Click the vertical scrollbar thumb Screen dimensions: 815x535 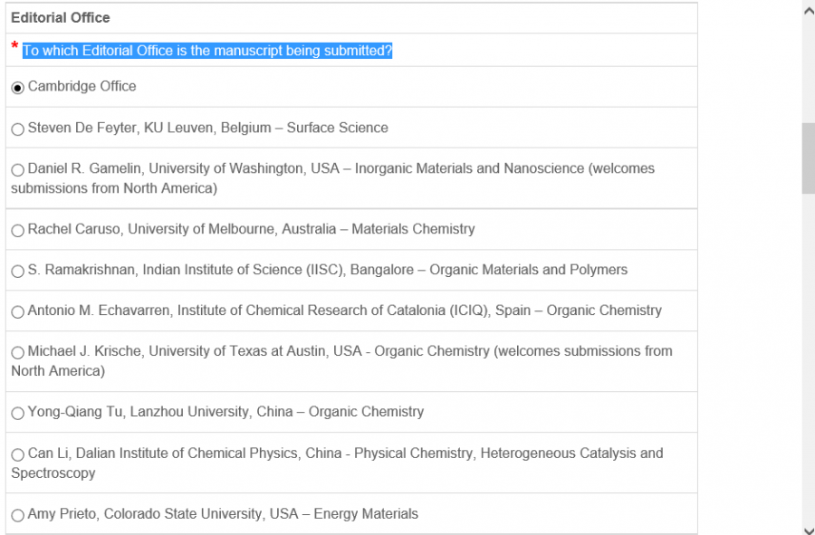[x=808, y=158]
